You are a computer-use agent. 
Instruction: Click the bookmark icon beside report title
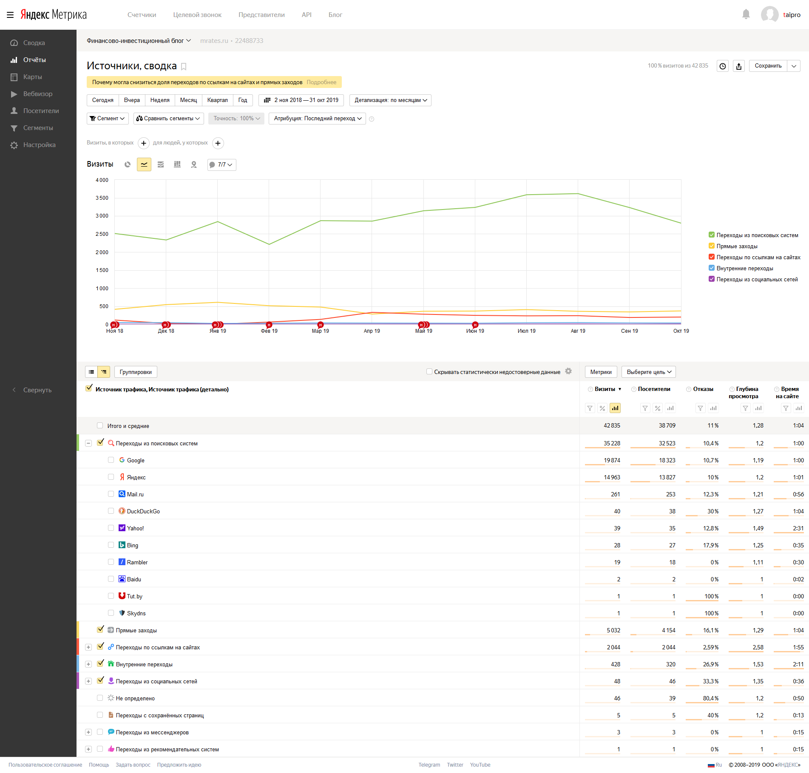tap(184, 66)
